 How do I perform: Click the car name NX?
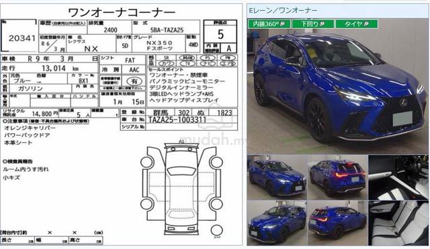(x=91, y=49)
